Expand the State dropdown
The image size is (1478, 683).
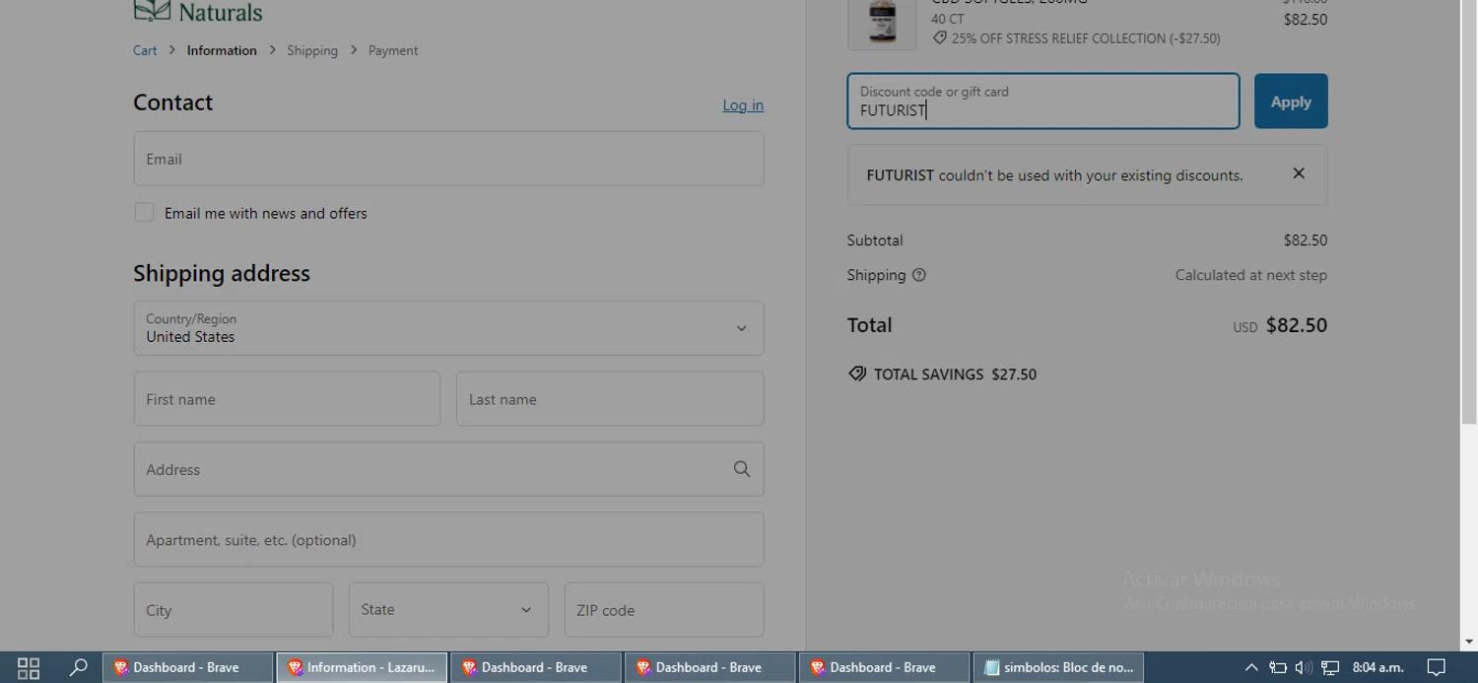[x=447, y=609]
